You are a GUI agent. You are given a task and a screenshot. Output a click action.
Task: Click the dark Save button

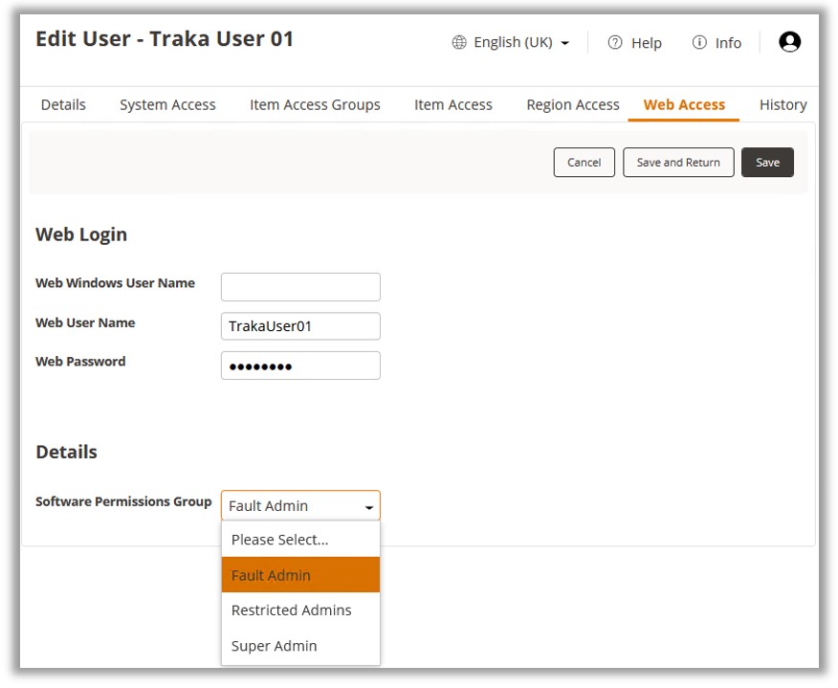coord(767,163)
